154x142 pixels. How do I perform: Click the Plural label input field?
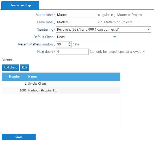click(x=77, y=22)
